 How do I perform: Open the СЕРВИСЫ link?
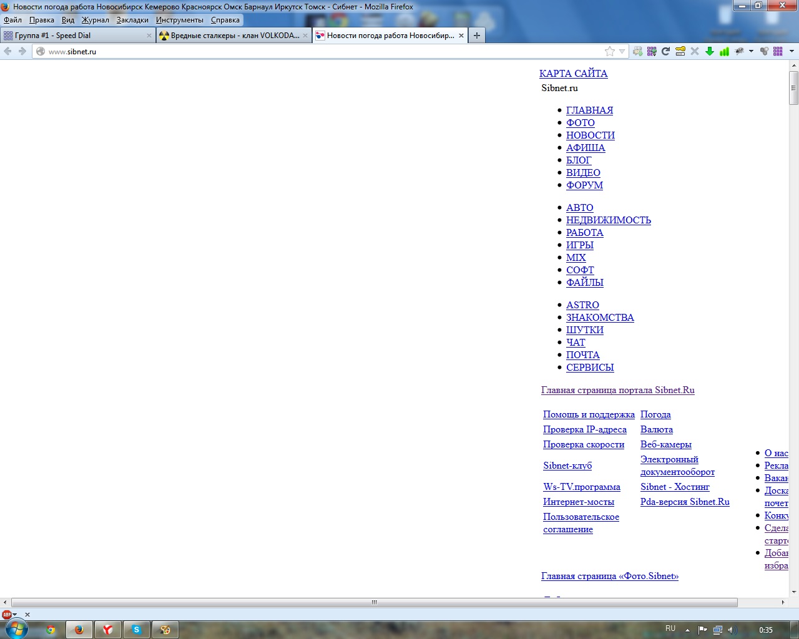click(590, 367)
